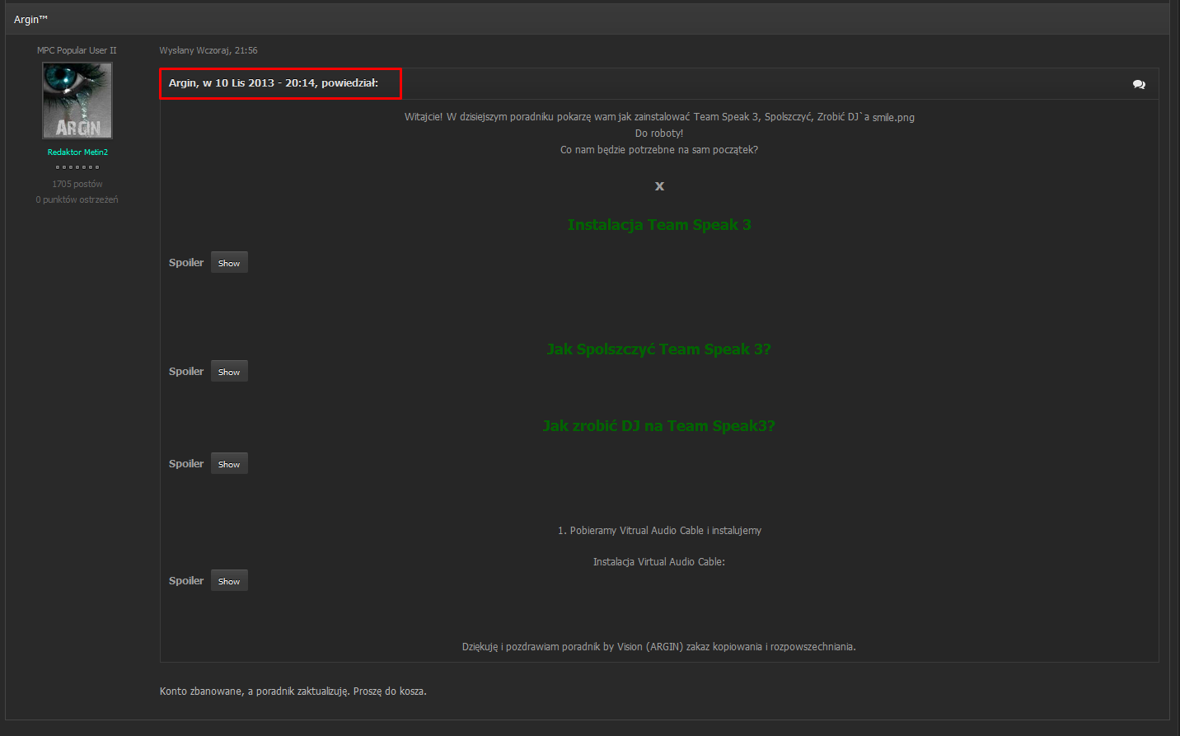Click the MPC Popular User II title

tap(77, 50)
